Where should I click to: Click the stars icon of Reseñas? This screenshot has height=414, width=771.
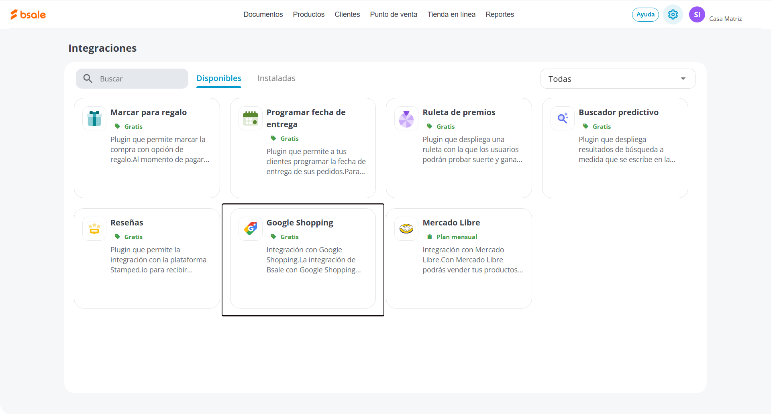[94, 229]
